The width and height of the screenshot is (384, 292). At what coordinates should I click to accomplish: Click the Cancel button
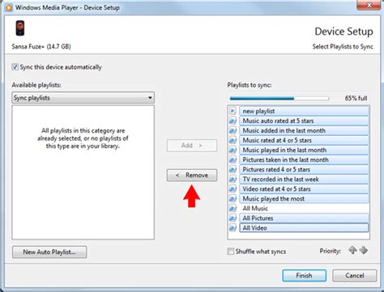354,276
